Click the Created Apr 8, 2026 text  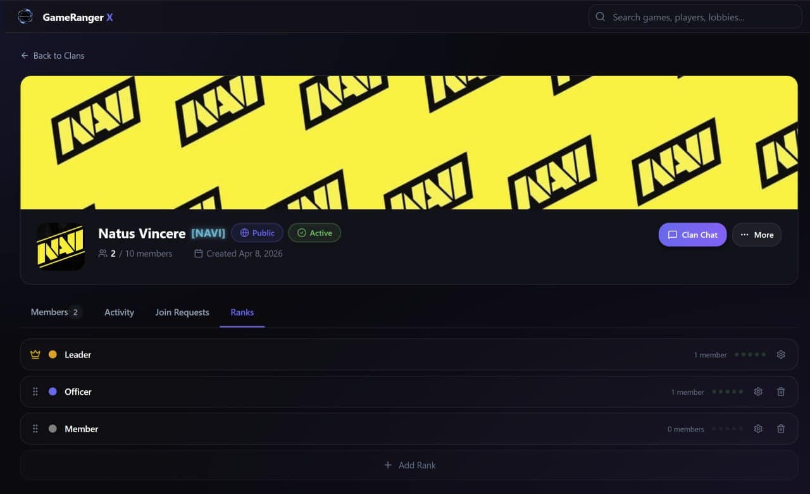tap(244, 254)
